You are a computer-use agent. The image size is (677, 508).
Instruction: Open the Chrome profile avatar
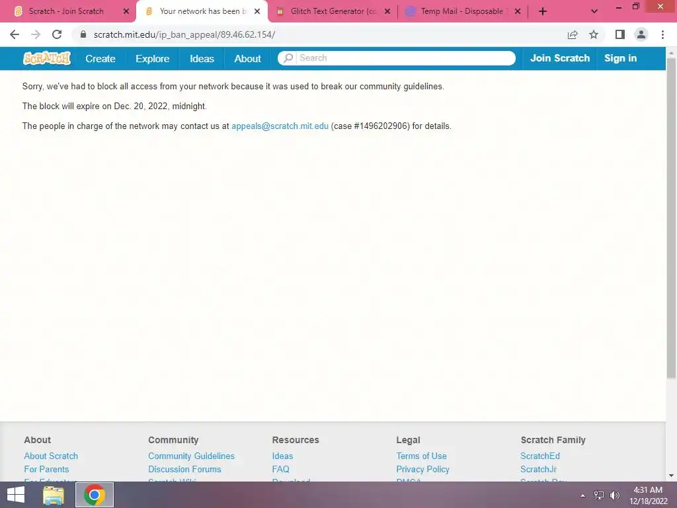(641, 34)
